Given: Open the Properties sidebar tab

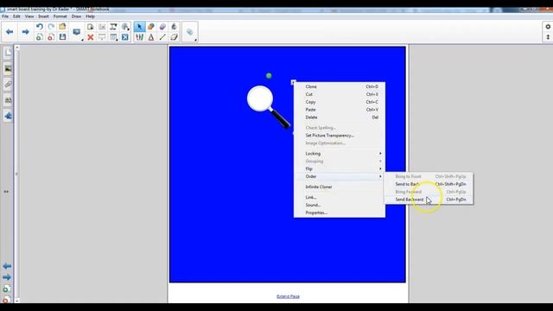Looking at the screenshot, I should point(8,100).
